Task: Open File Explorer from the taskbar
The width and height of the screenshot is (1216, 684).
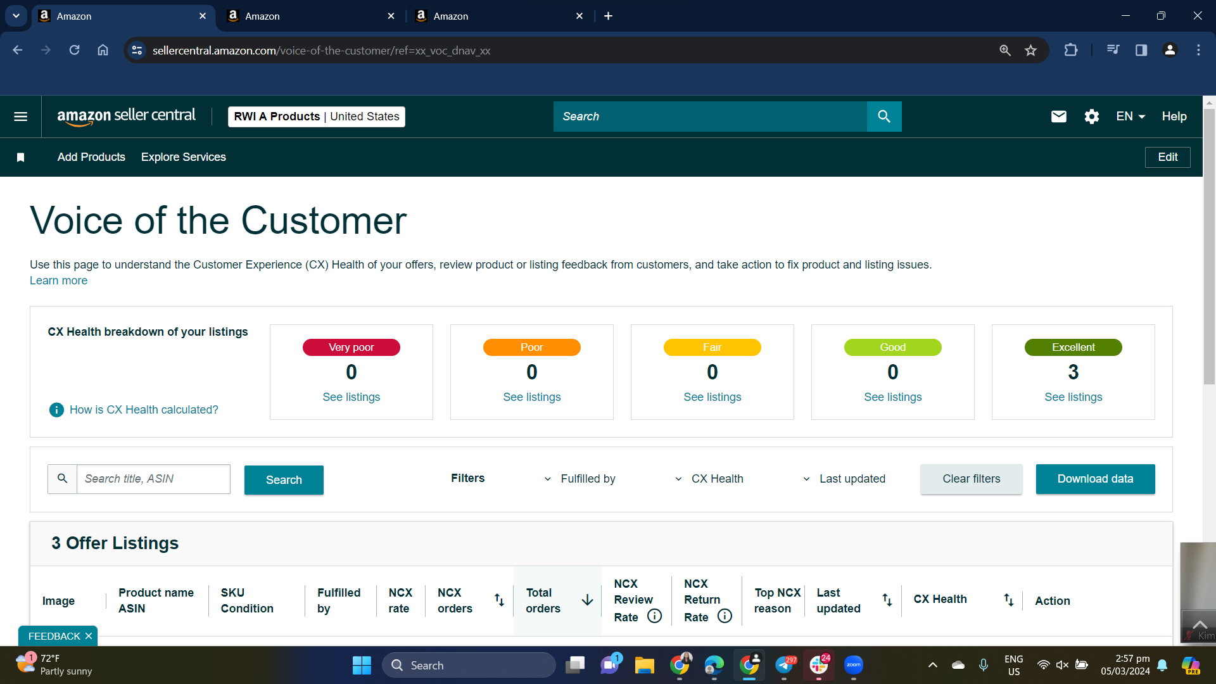Action: (x=644, y=665)
